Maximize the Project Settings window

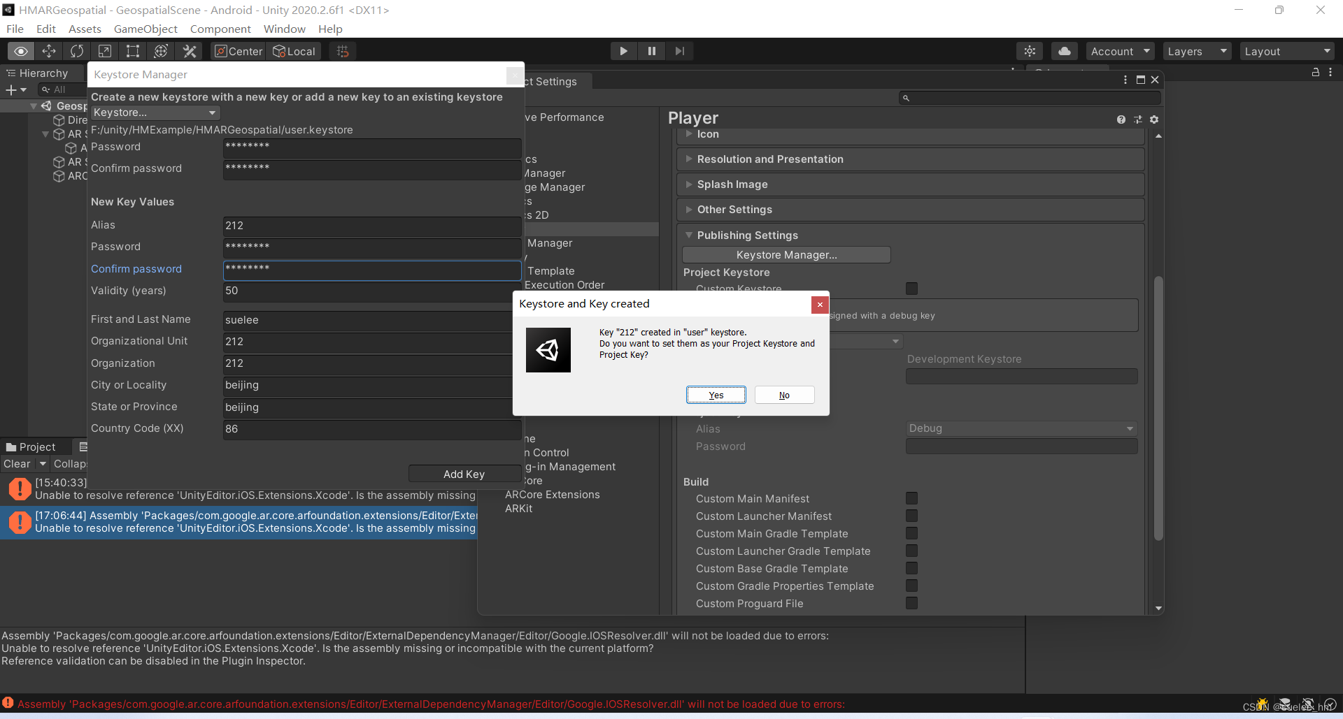click(x=1140, y=80)
